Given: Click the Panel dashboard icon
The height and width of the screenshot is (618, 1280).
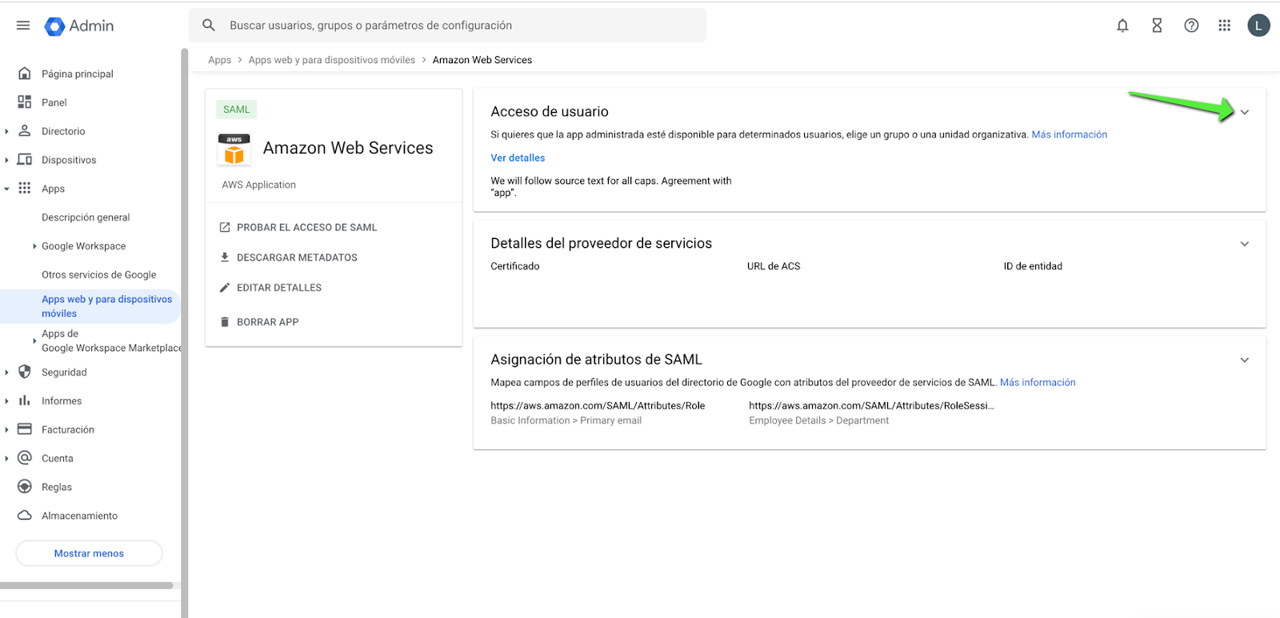Looking at the screenshot, I should coord(25,102).
